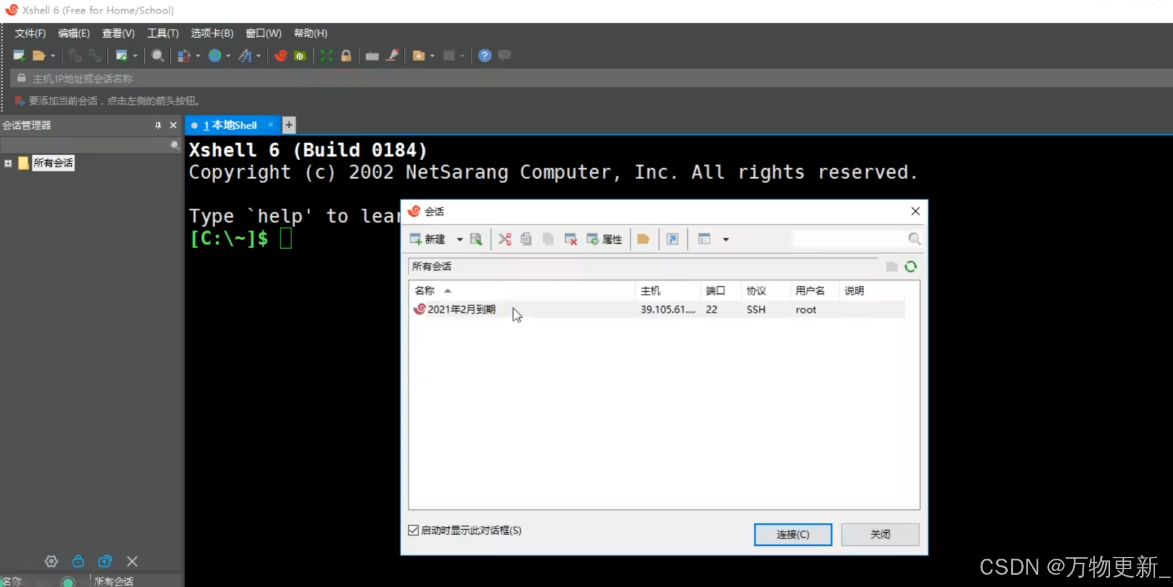The height and width of the screenshot is (587, 1173).
Task: Click the scissors Cut icon in dialog
Action: [x=505, y=239]
